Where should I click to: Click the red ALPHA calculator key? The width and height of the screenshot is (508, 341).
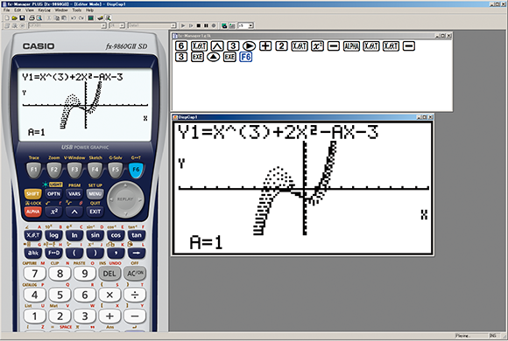pos(32,212)
